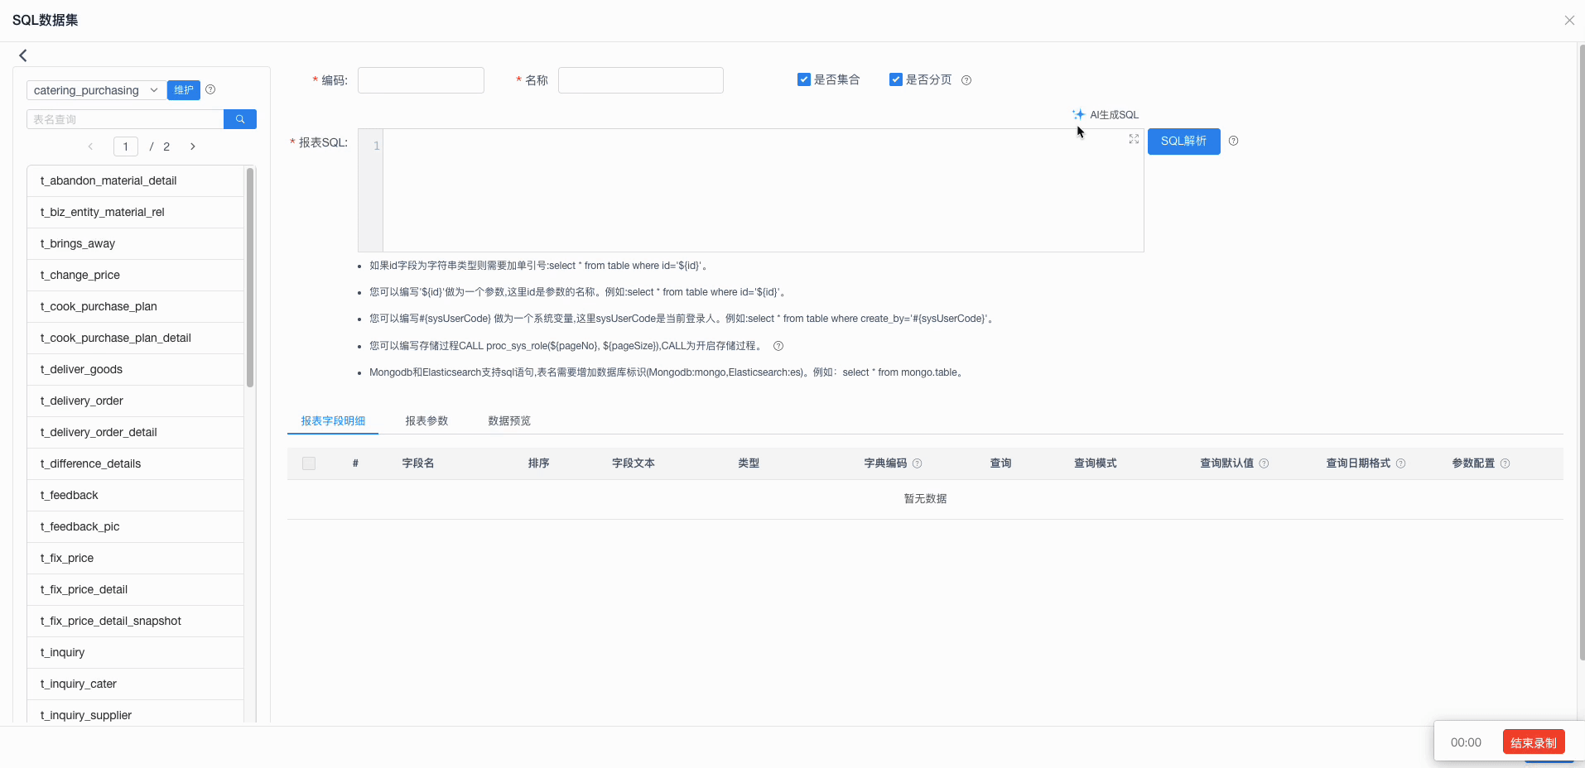Click the 类型 column header
Image resolution: width=1585 pixels, height=768 pixels.
pos(749,463)
